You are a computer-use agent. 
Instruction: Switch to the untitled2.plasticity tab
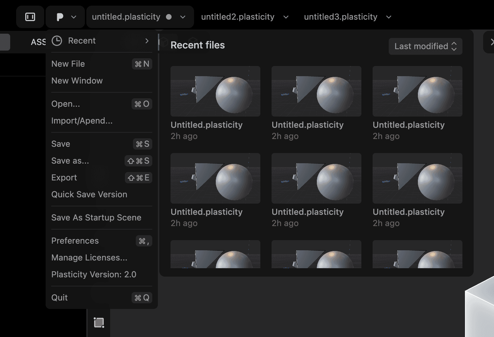click(x=238, y=17)
